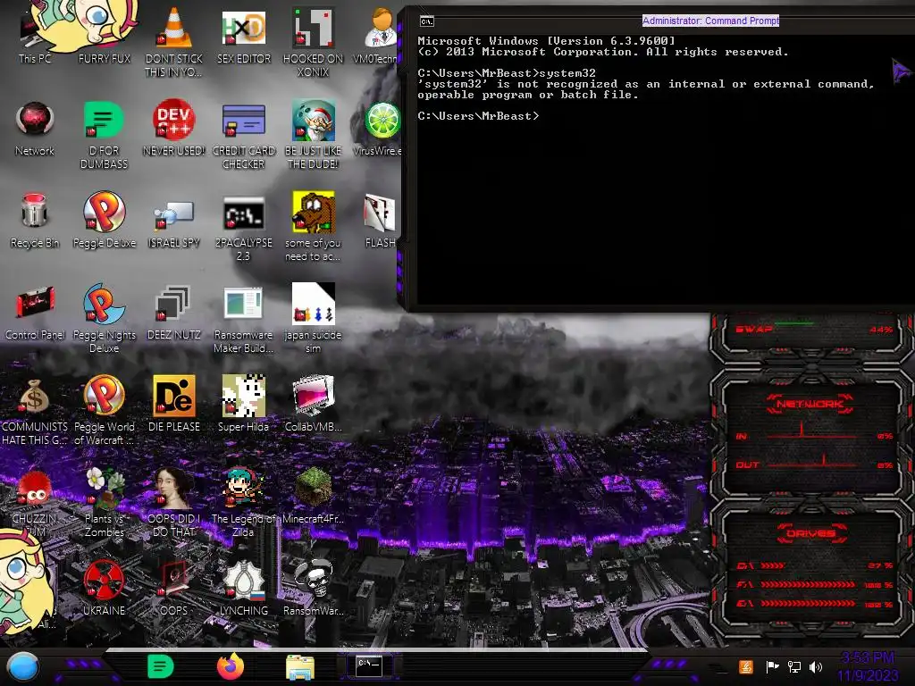Screen dimensions: 915x686
Task: Open the network tray icon
Action: click(794, 666)
